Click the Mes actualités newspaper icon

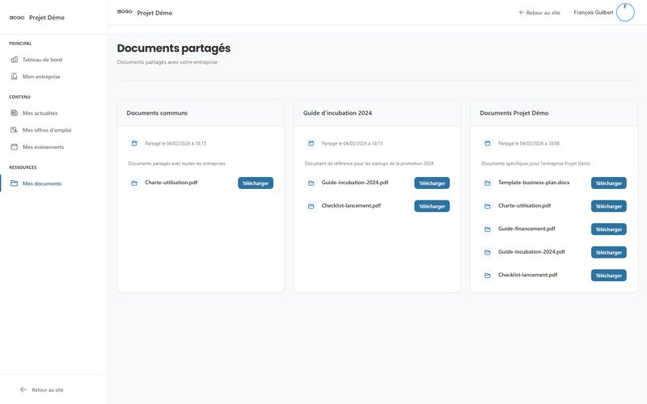tap(14, 113)
